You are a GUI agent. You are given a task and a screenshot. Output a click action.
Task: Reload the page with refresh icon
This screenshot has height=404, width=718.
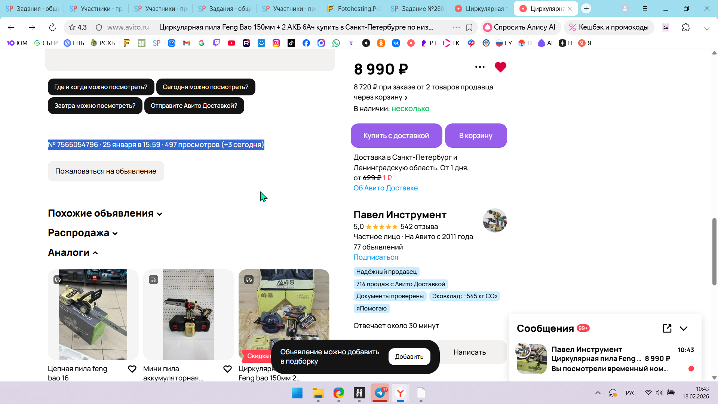[x=52, y=27]
